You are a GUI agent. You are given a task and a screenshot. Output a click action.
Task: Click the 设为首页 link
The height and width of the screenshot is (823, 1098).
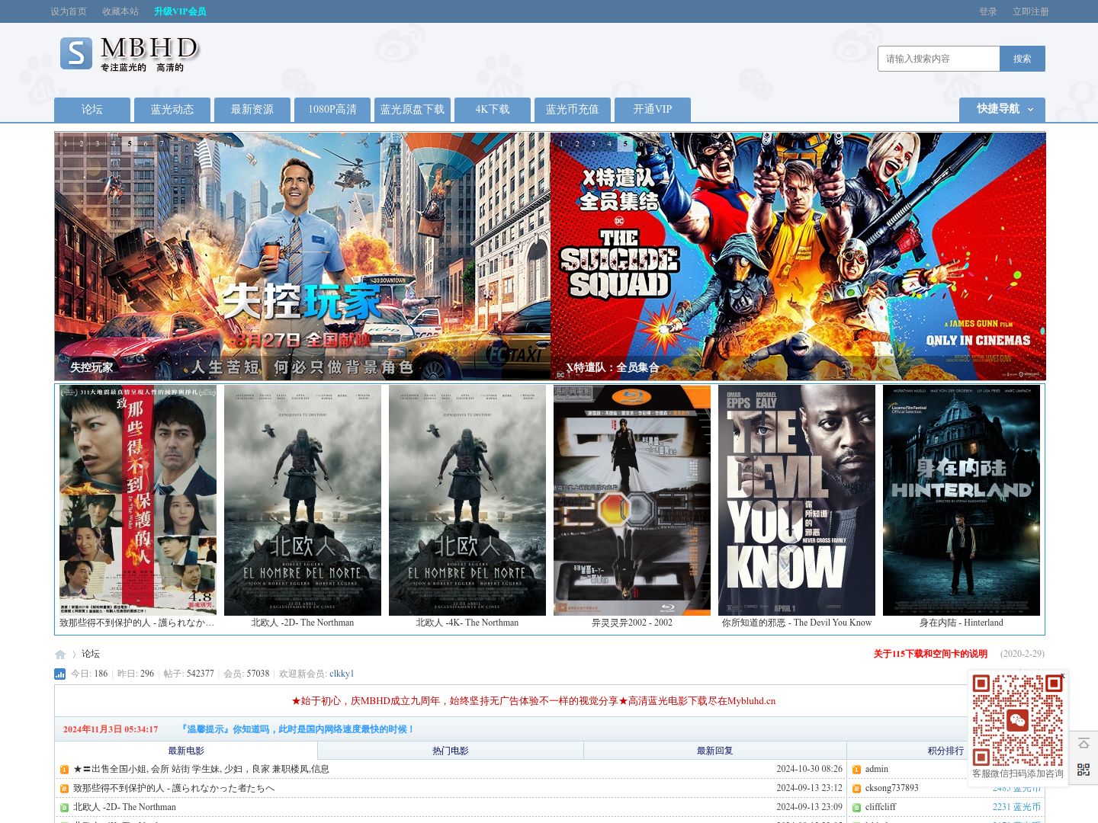point(69,11)
